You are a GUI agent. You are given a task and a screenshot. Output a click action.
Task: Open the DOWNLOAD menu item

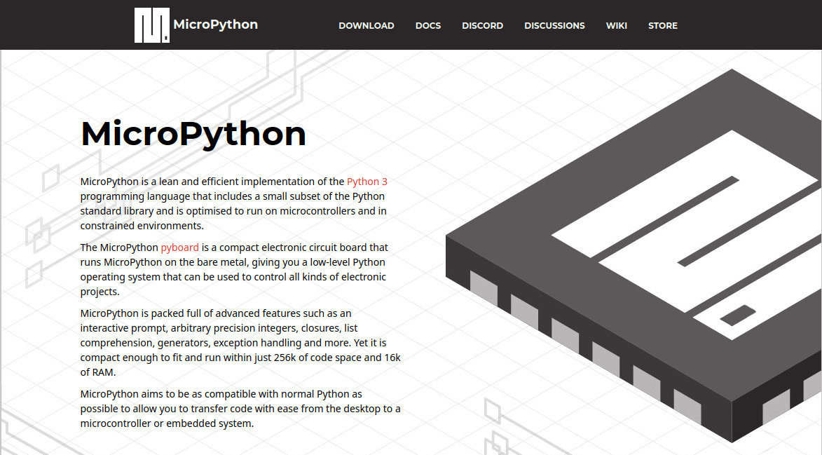click(367, 26)
